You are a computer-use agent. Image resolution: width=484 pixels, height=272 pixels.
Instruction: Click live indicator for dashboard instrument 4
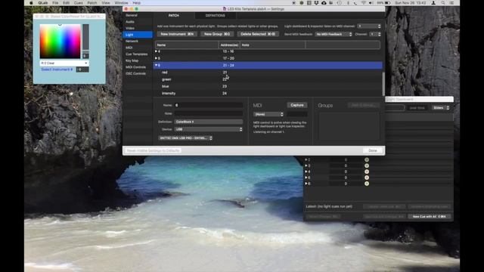367,172
